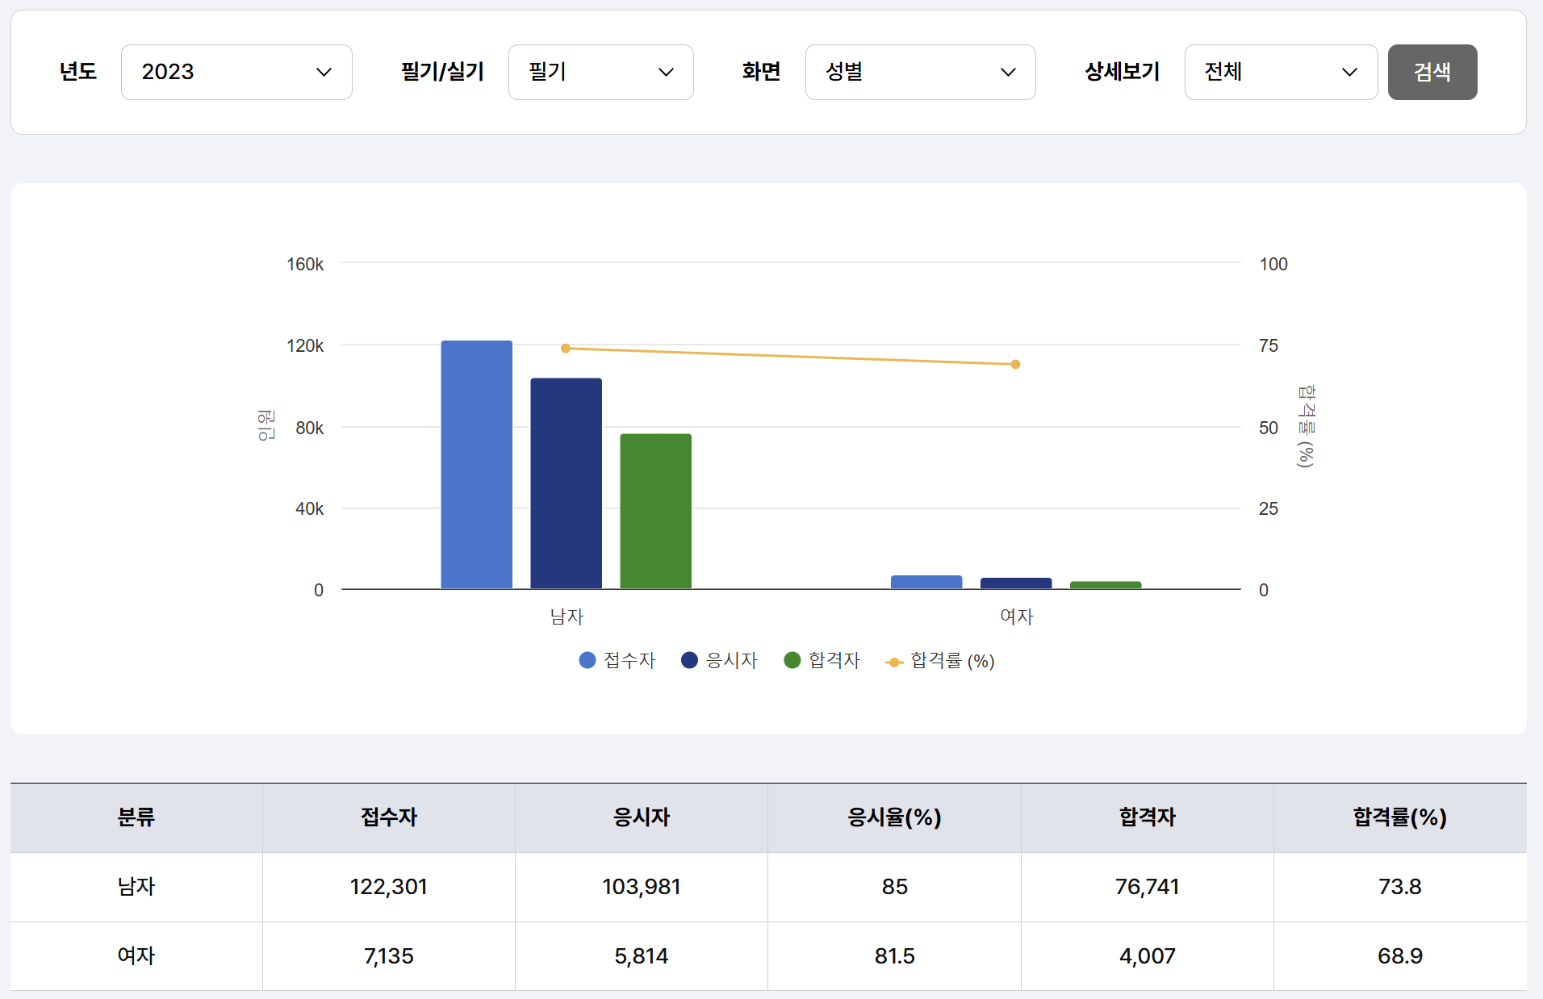Click the 73.8 table cell
Screen dimensions: 1543x999
[x=1400, y=887]
